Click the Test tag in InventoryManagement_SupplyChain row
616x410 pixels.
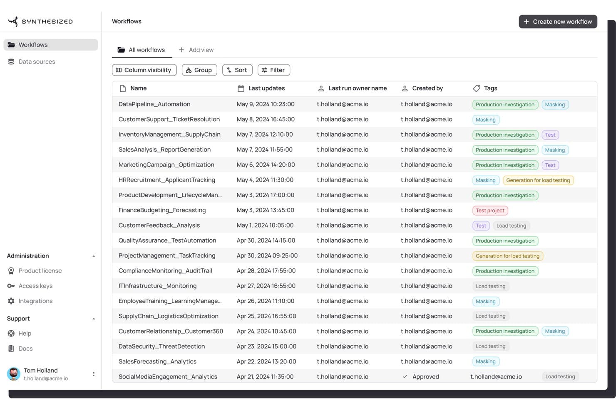[550, 135]
